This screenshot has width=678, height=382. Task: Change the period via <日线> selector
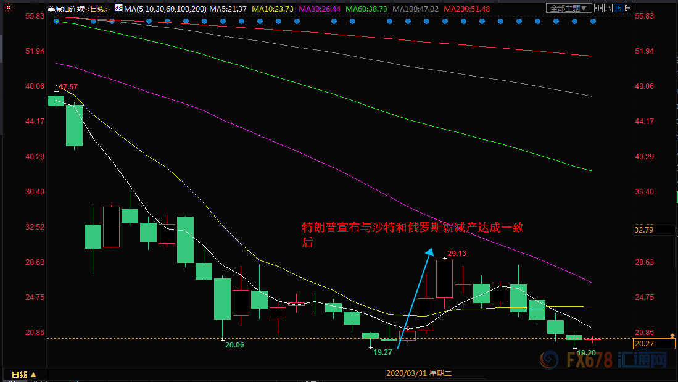tap(97, 9)
